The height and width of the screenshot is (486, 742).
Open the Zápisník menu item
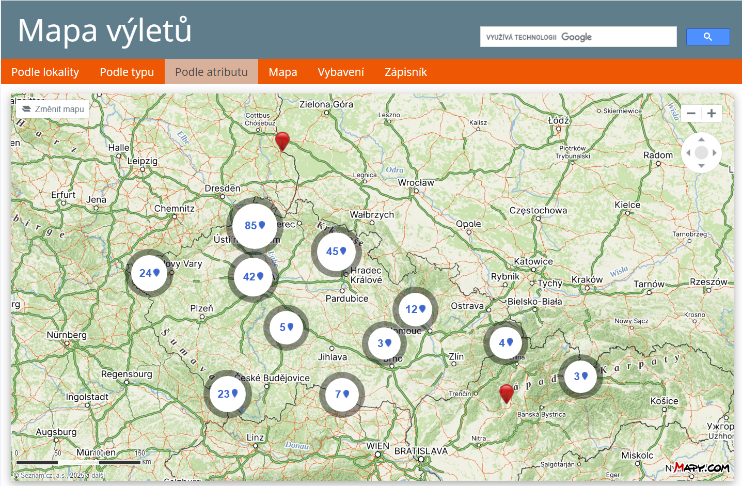tap(406, 72)
